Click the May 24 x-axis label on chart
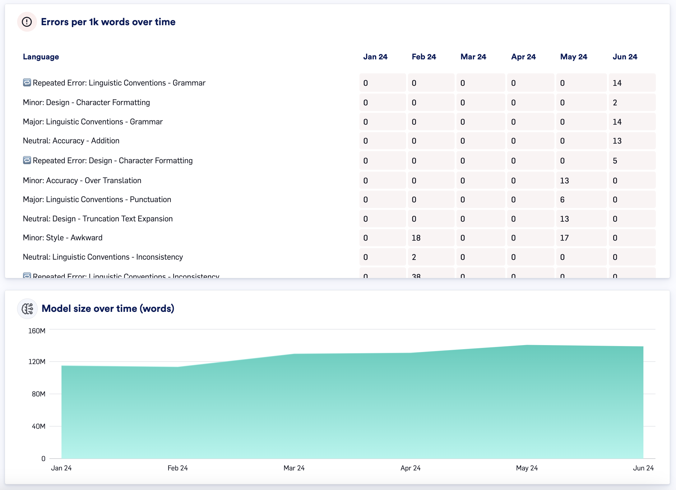The height and width of the screenshot is (490, 676). (527, 468)
